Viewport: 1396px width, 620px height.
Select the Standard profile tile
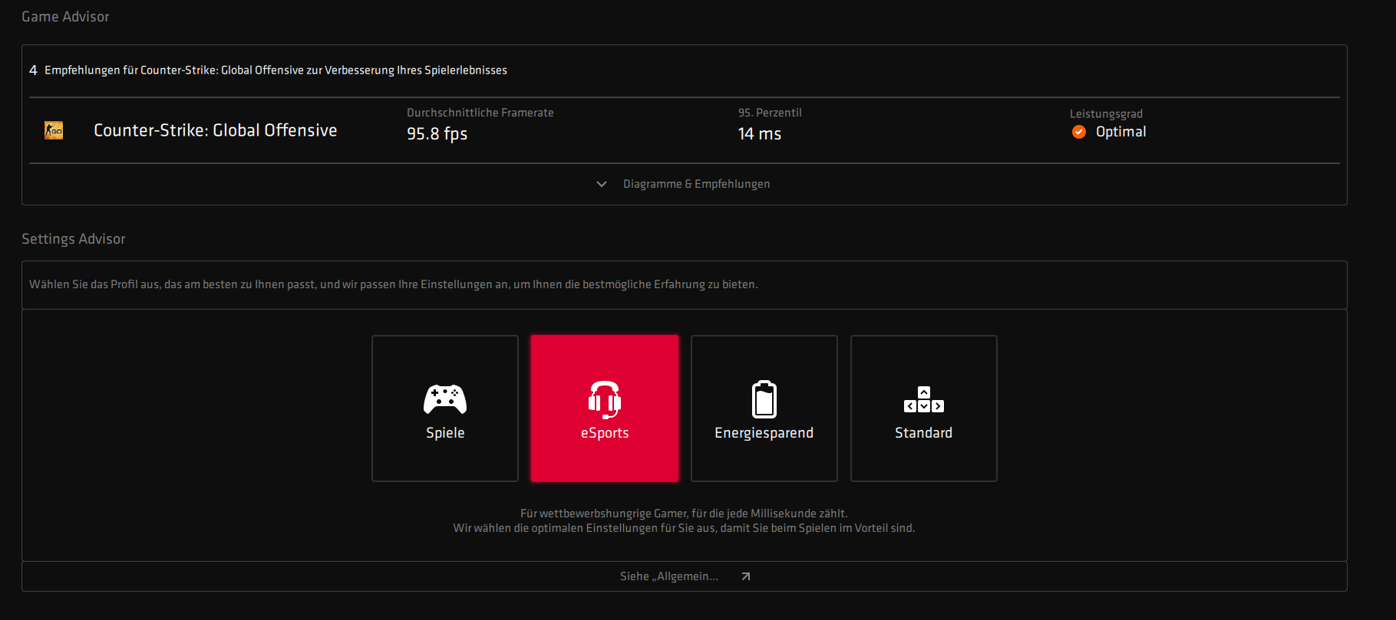pos(924,408)
